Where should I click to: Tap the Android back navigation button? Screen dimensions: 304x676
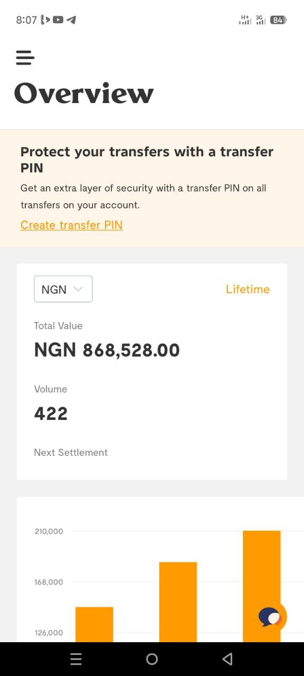coord(227,659)
